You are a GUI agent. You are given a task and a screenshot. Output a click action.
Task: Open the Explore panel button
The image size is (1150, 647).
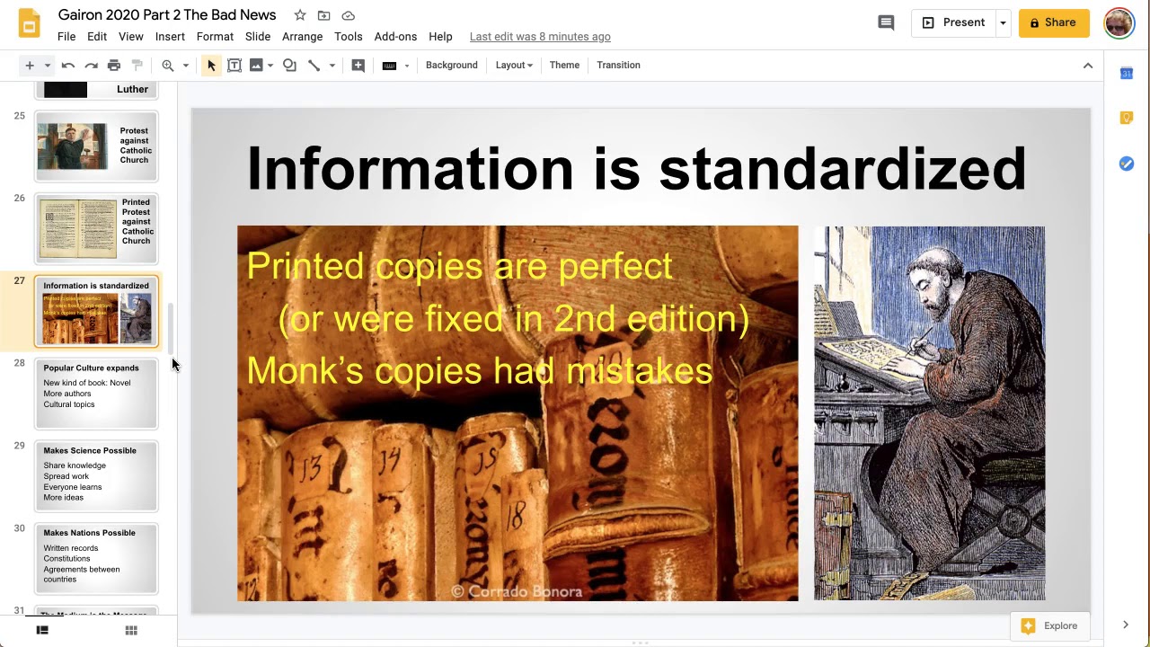[x=1049, y=626]
